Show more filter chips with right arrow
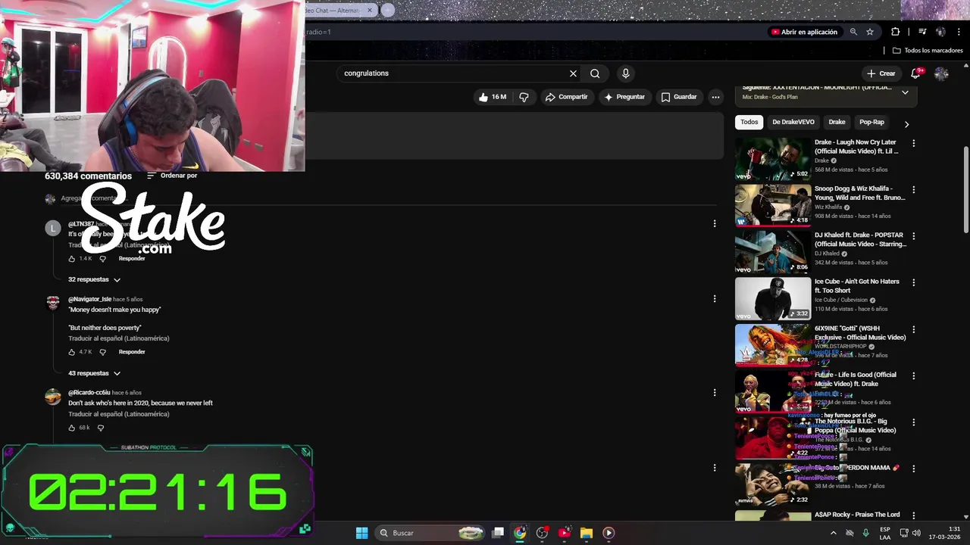 [x=906, y=123]
